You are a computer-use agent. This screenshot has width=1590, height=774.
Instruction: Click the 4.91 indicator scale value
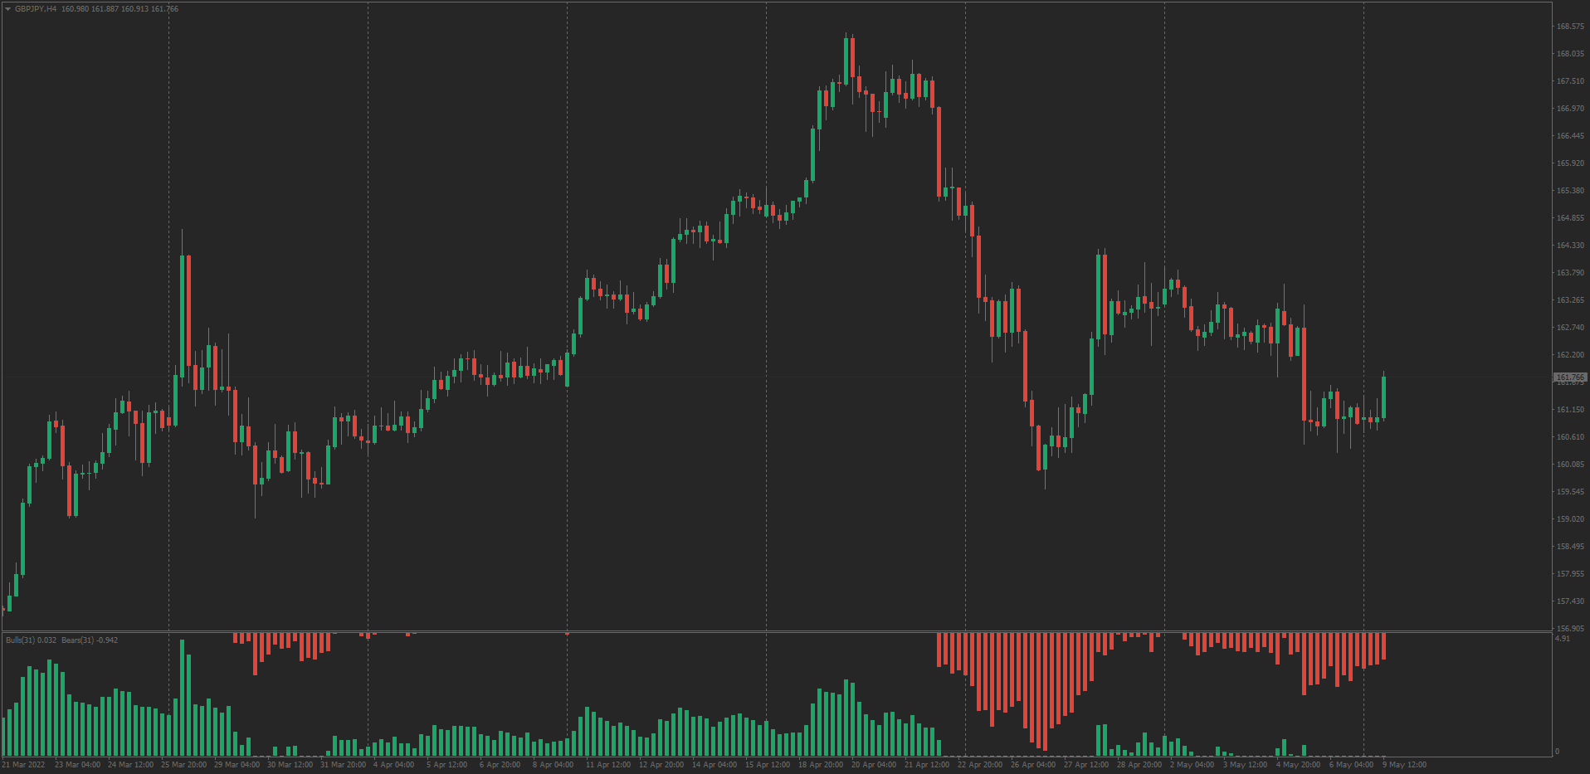tap(1562, 639)
